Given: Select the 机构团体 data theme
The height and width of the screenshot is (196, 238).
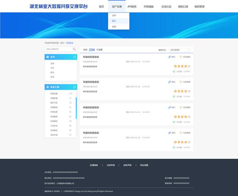Looking at the screenshot, I should tap(54, 121).
